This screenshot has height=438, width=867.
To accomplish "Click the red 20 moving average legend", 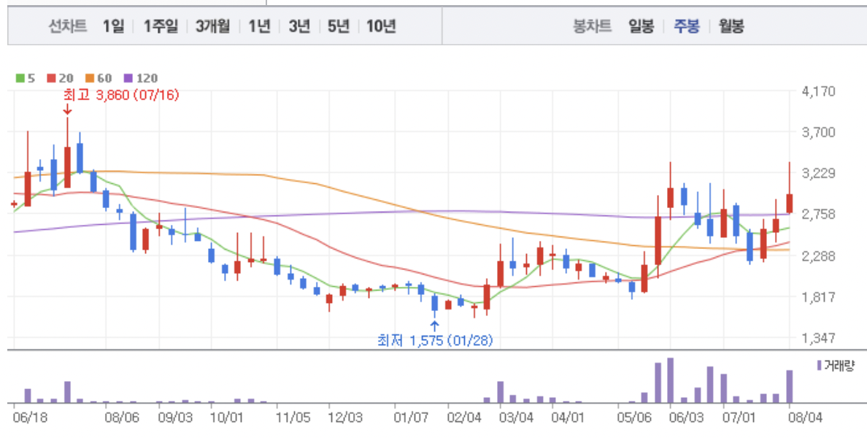I will point(61,79).
